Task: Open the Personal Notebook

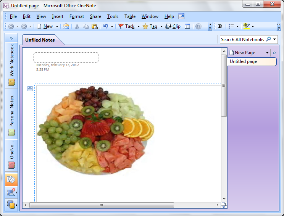Action: tap(11, 114)
